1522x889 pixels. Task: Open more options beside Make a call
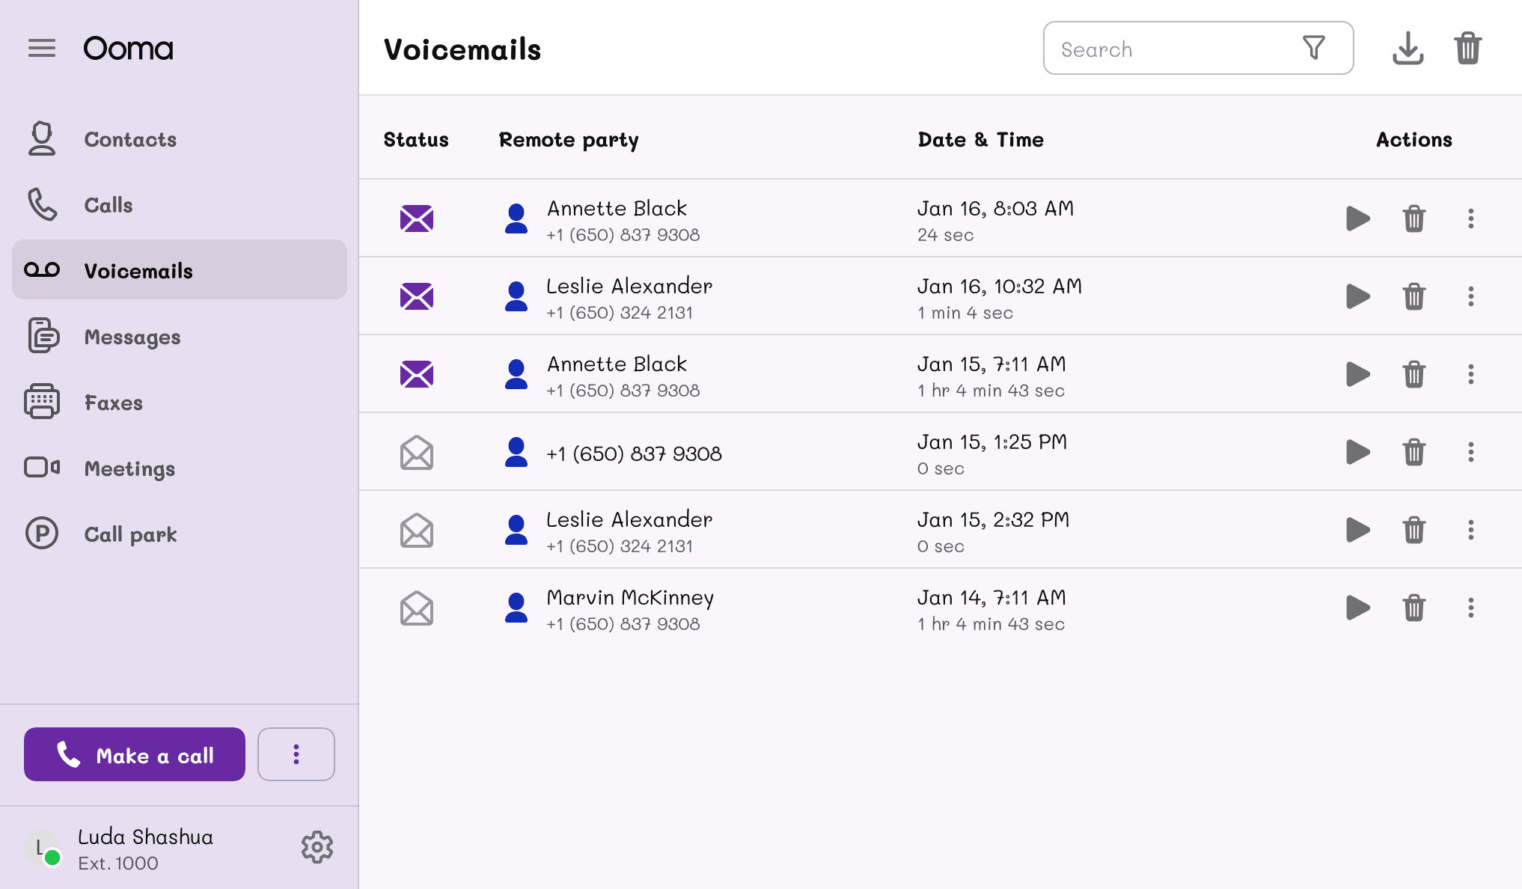coord(296,754)
